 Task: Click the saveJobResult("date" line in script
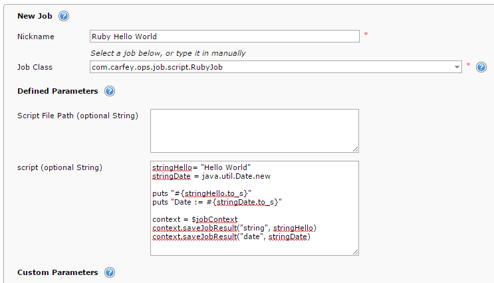(231, 236)
